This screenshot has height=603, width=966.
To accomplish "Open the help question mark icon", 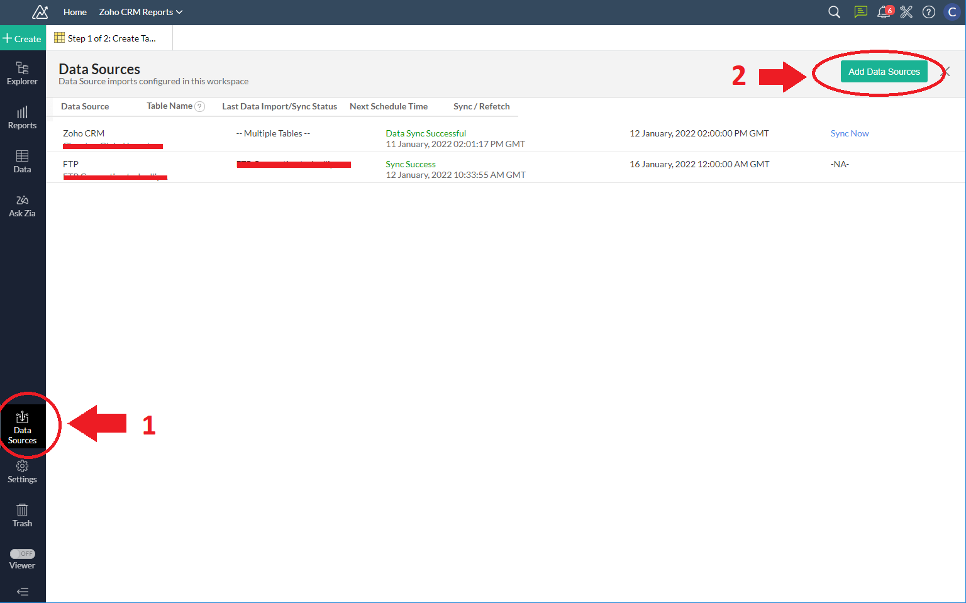I will click(x=928, y=12).
